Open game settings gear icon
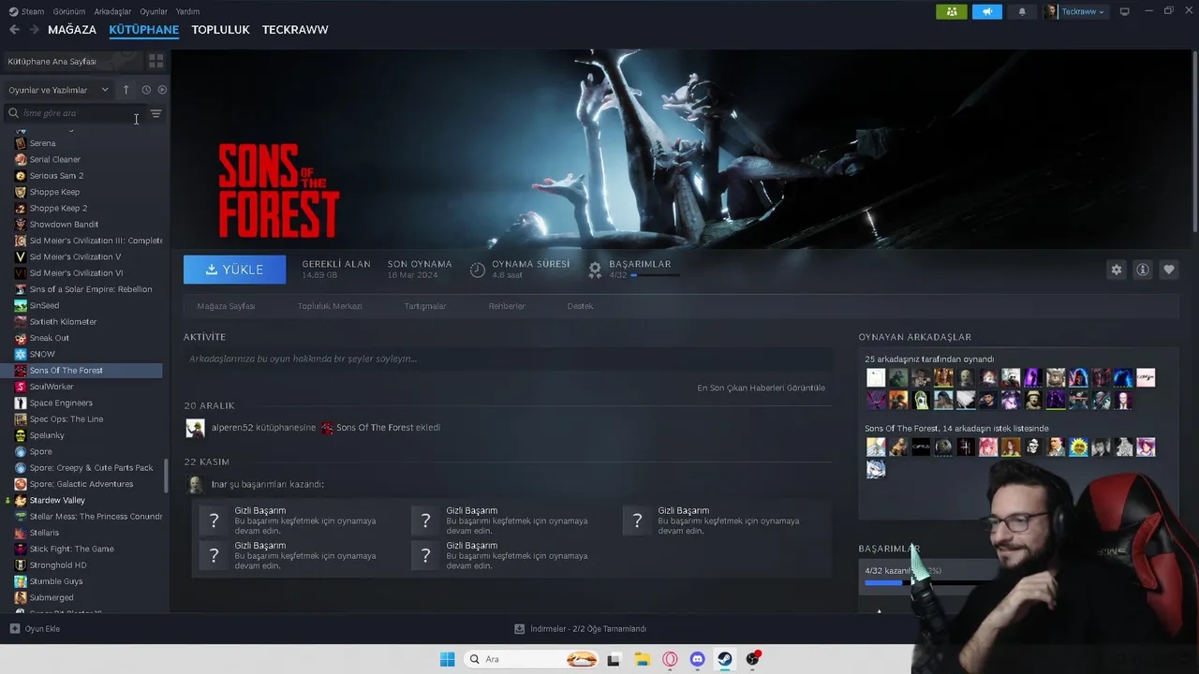The width and height of the screenshot is (1199, 674). 1116,270
